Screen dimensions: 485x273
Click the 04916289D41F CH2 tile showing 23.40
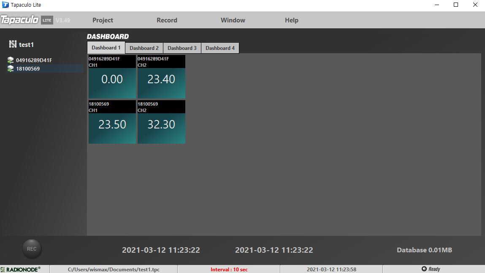click(161, 77)
